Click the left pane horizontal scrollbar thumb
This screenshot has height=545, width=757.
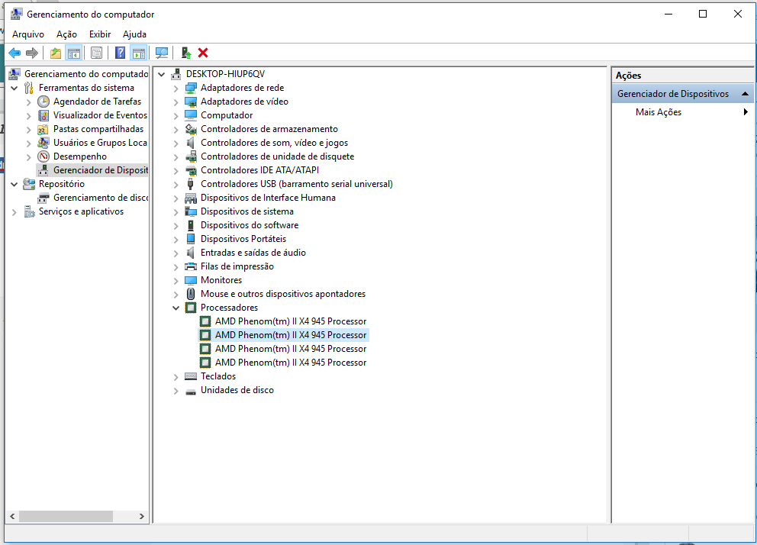[66, 517]
